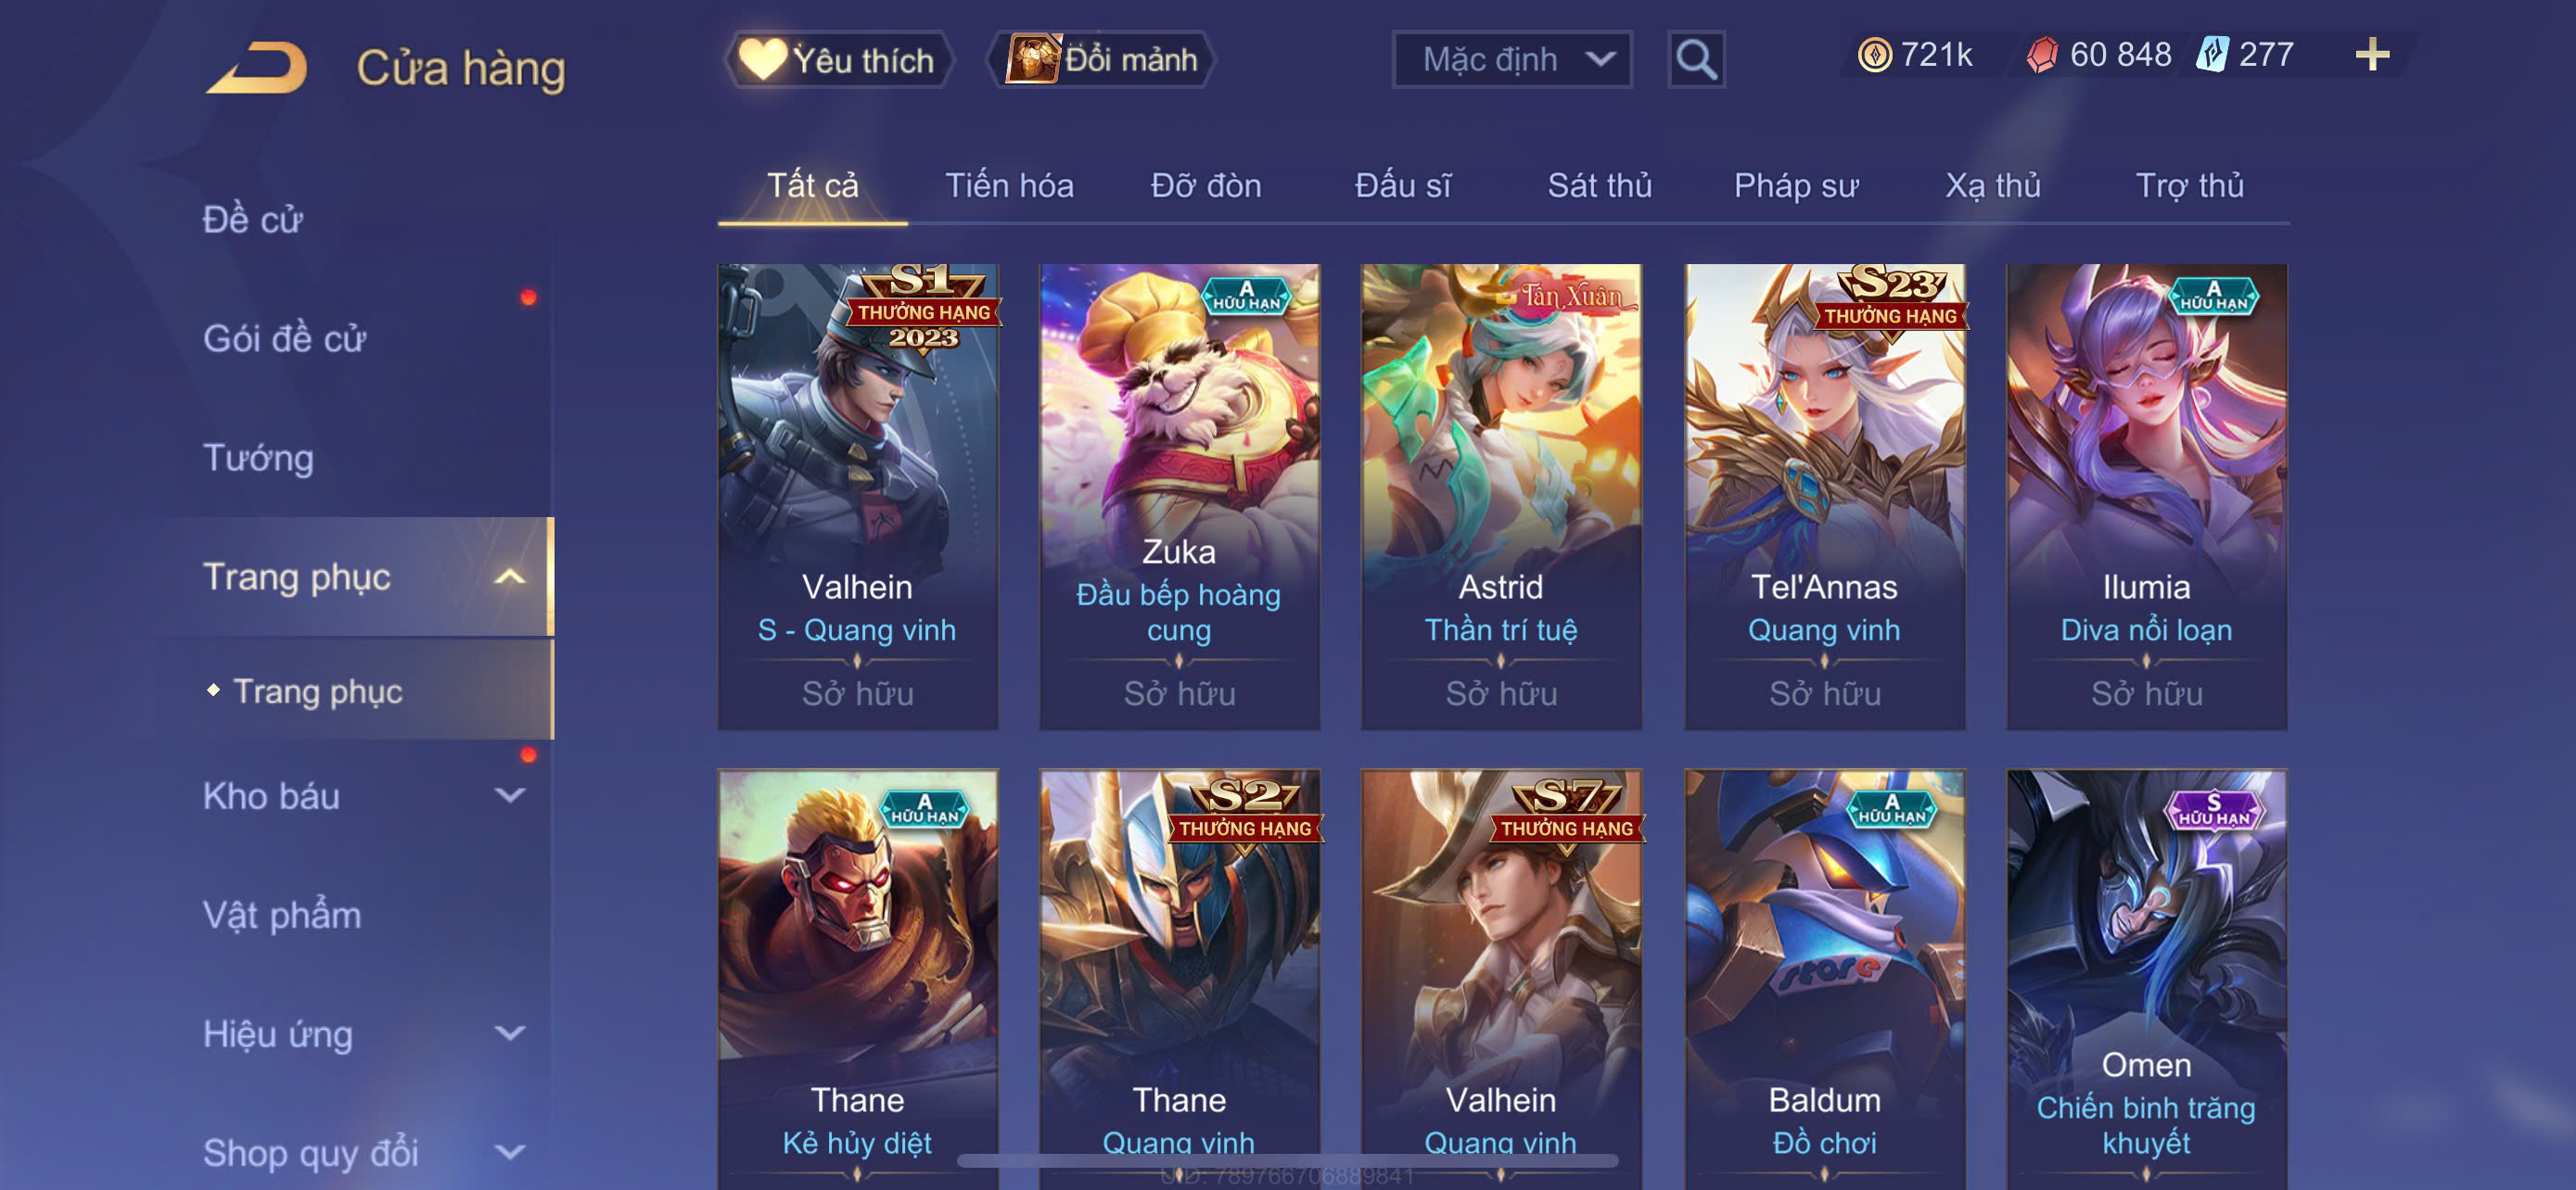The image size is (2576, 1190).
Task: Click the gold coin currency icon
Action: click(1874, 54)
